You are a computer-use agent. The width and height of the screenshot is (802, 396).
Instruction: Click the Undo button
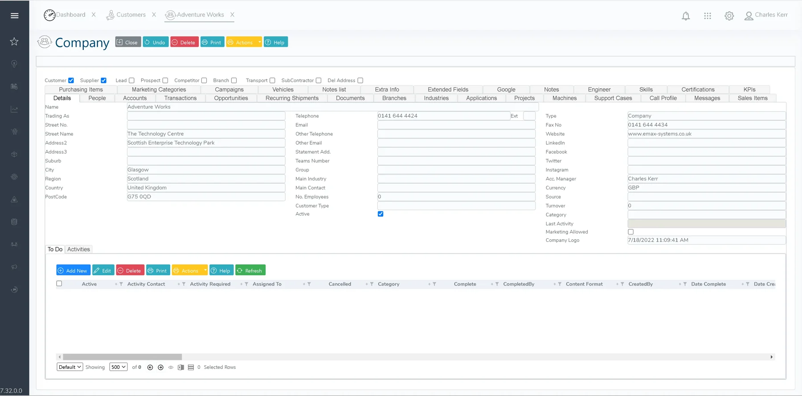(155, 42)
